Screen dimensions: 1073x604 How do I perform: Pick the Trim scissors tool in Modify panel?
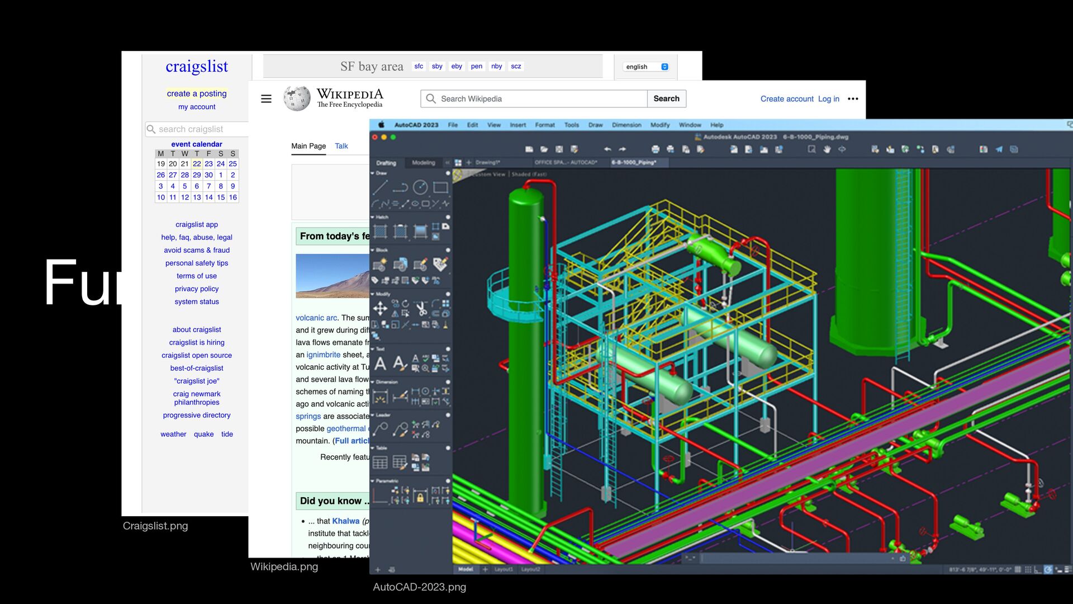click(x=421, y=308)
